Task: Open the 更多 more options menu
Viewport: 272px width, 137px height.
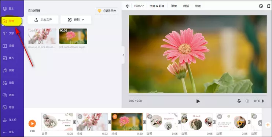Action: (8, 132)
